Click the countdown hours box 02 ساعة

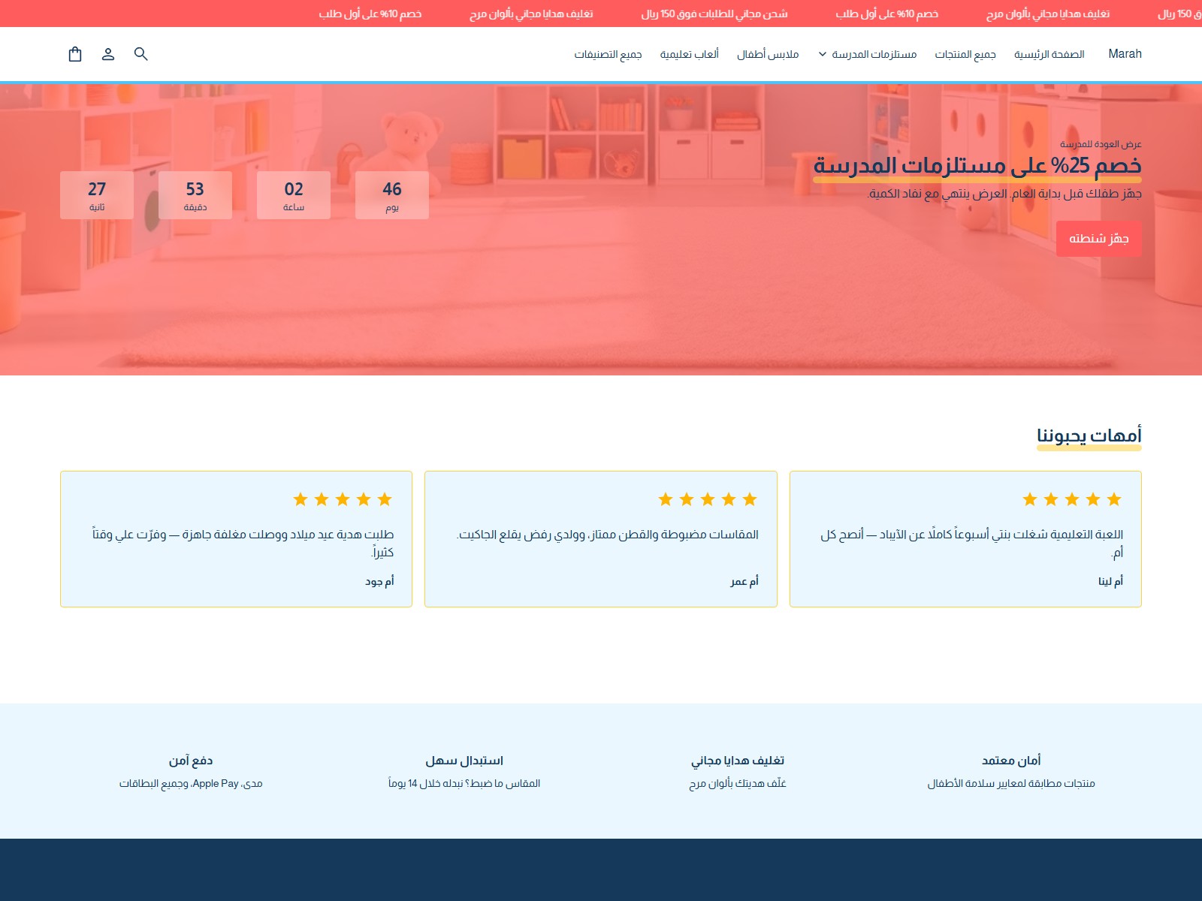pos(294,195)
